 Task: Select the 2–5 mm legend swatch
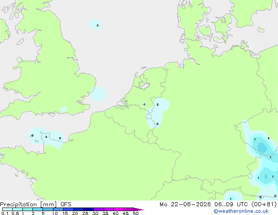click(x=38, y=209)
